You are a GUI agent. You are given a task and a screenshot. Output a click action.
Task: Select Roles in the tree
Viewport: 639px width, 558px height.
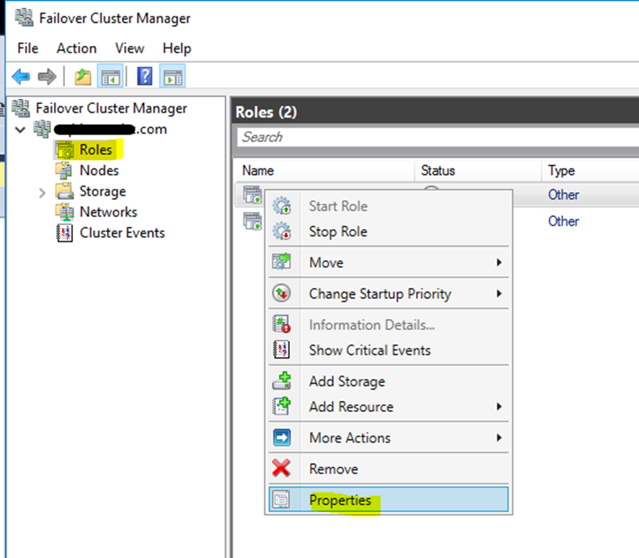(x=96, y=150)
